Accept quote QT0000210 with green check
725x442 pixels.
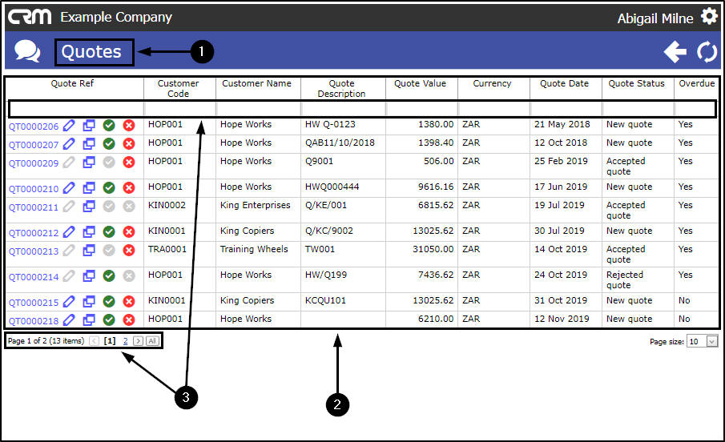[x=109, y=187]
